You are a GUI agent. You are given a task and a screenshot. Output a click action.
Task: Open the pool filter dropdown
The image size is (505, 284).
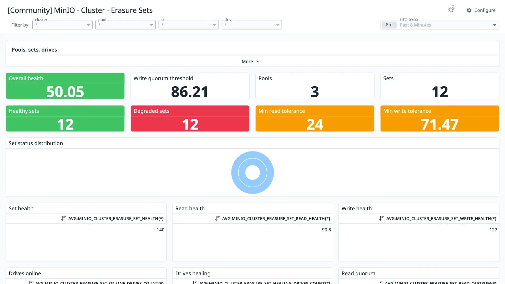pyautogui.click(x=125, y=25)
